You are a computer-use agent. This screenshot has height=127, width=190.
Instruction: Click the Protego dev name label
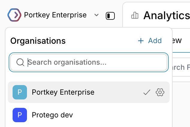pyautogui.click(x=52, y=115)
